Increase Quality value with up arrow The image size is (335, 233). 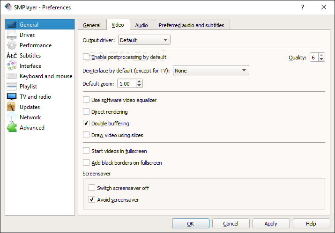(x=321, y=55)
